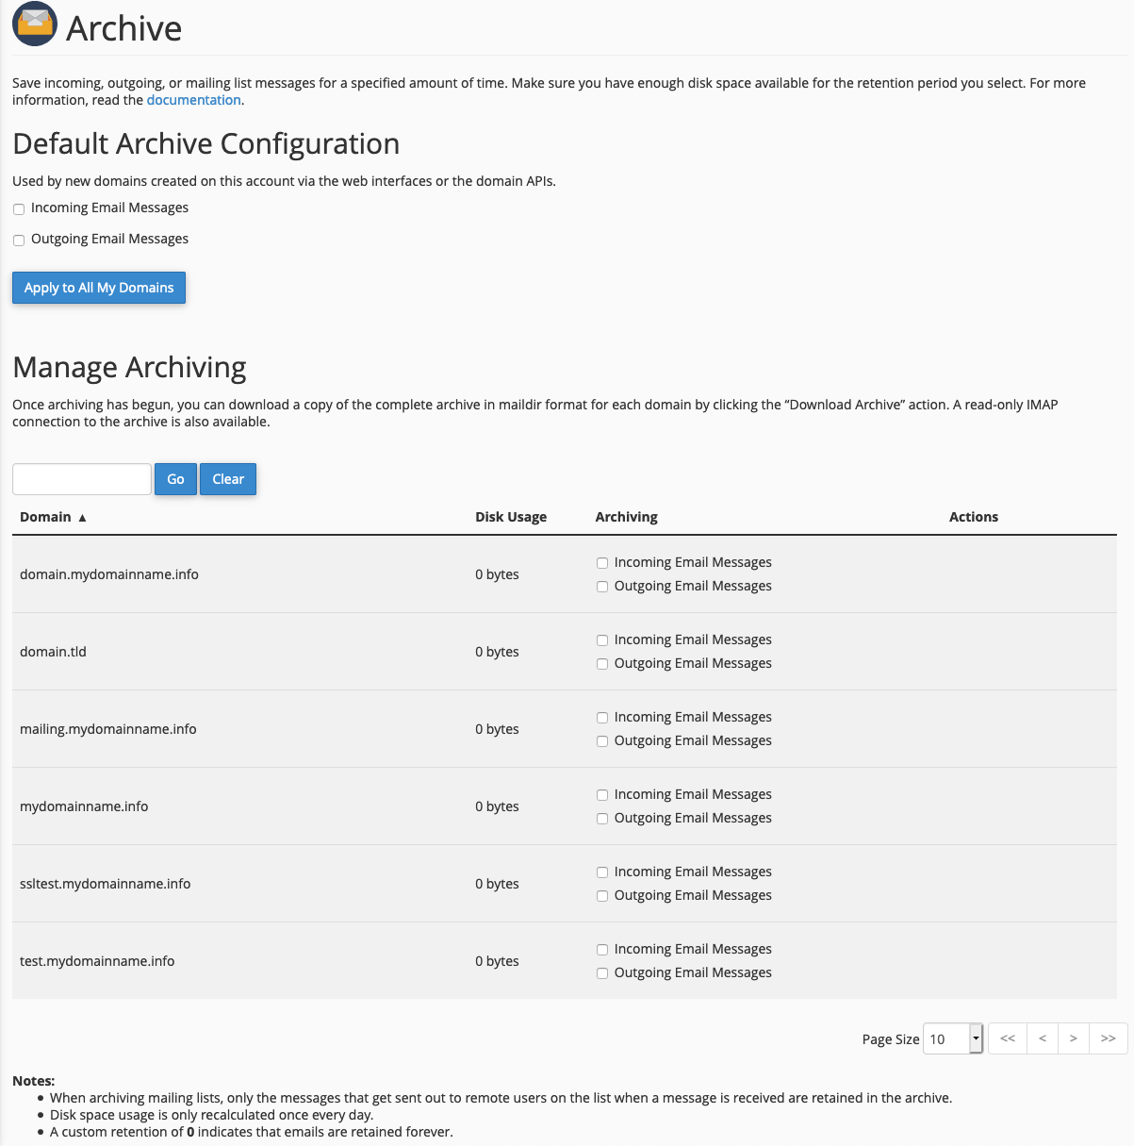The width and height of the screenshot is (1134, 1146).
Task: Click the Go search button
Action: pyautogui.click(x=175, y=479)
